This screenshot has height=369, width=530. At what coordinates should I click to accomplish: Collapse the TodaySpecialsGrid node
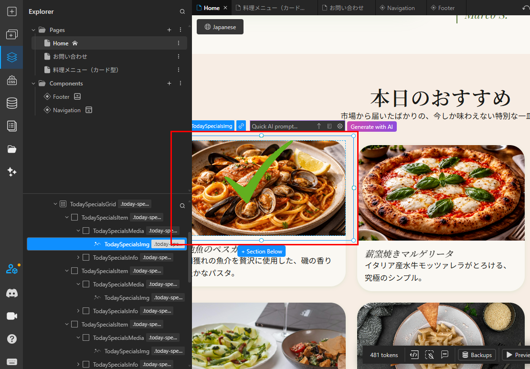(x=55, y=204)
